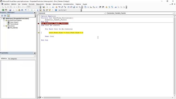This screenshot has height=99, width=176.
Task: Switch to Procedure View at the code window bottom
Action: coord(38,97)
